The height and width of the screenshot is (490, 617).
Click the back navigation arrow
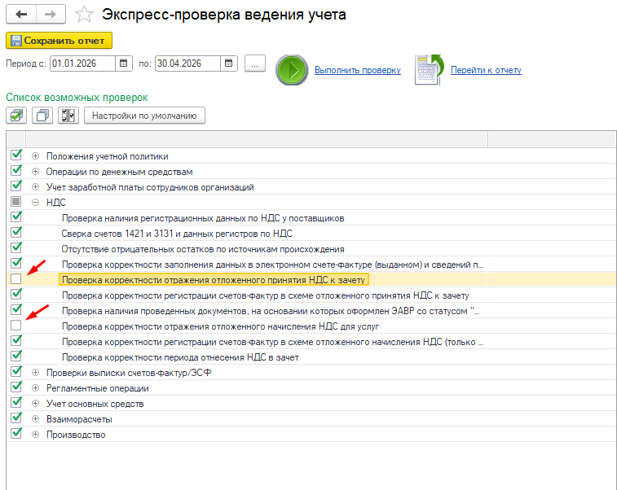(x=21, y=15)
